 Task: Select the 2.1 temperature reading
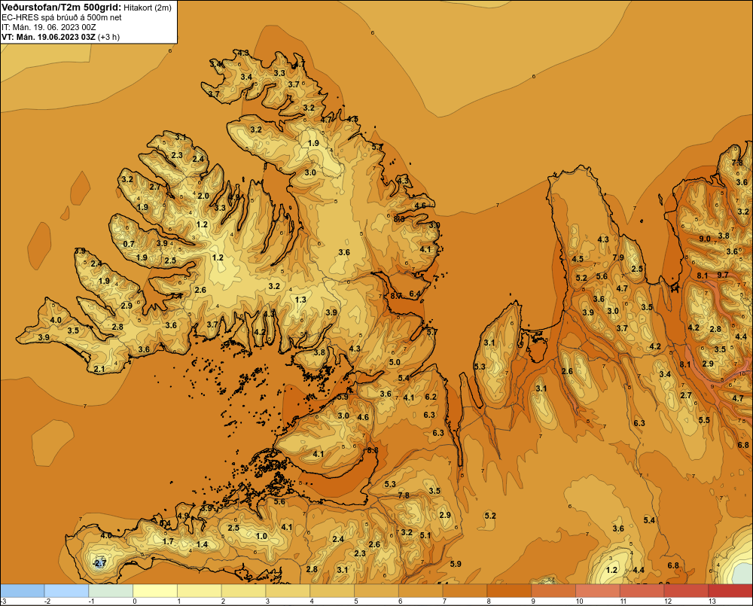[99, 369]
